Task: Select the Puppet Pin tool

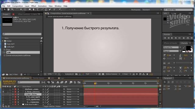Action: tap(60, 9)
